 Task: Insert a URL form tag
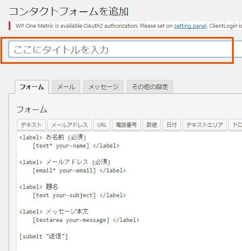(x=102, y=125)
